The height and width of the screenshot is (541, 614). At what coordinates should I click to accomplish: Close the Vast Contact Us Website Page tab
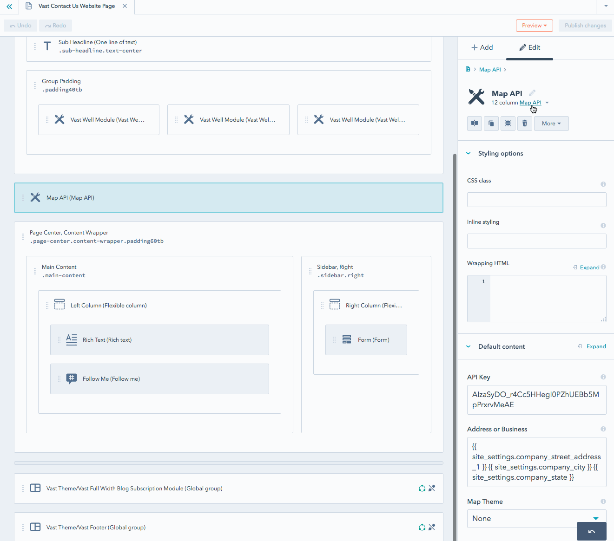click(125, 6)
